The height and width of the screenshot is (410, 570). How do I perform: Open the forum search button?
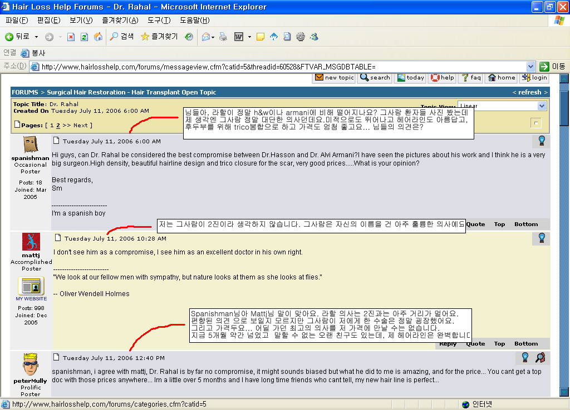click(375, 78)
